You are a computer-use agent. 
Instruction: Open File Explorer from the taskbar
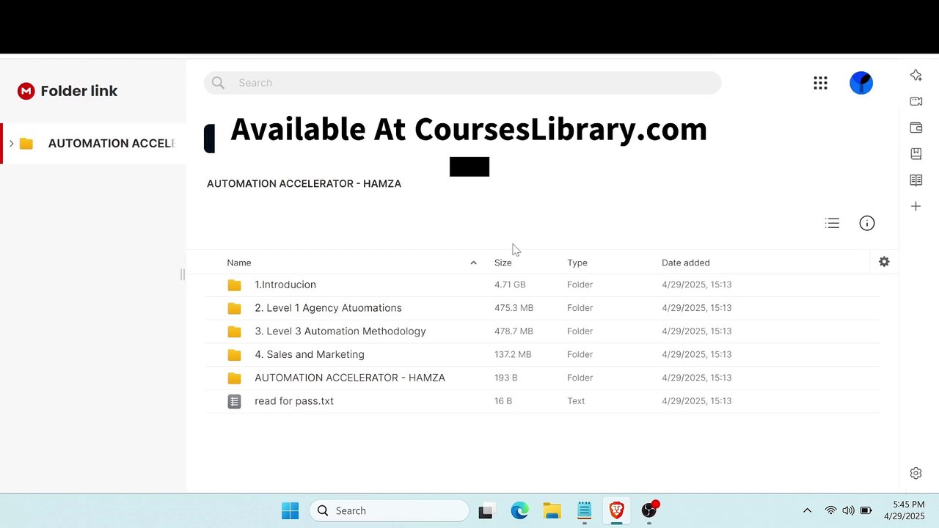pos(552,511)
